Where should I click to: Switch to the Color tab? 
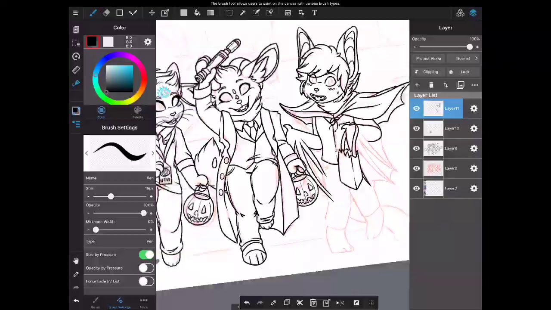(x=101, y=112)
